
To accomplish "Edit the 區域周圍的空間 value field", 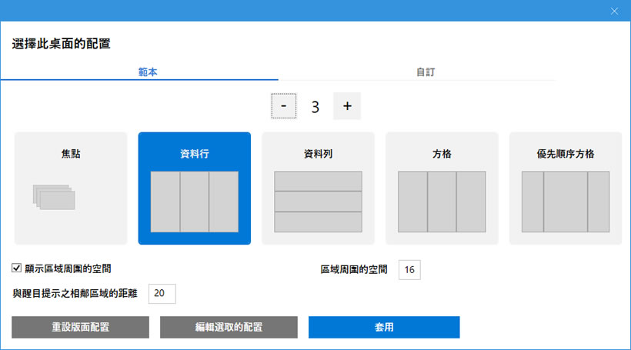I will pos(409,269).
